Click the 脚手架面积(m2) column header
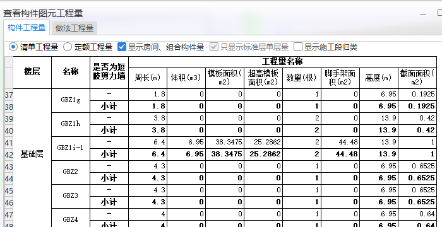This screenshot has width=442, height=227. pyautogui.click(x=340, y=78)
